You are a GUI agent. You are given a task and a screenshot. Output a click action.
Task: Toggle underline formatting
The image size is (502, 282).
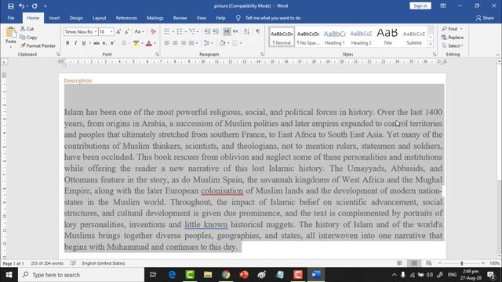[x=84, y=43]
